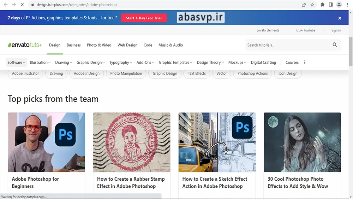The width and height of the screenshot is (353, 199).
Task: Click 'How to Create a Sketch Effect Action' title
Action: pos(215,182)
